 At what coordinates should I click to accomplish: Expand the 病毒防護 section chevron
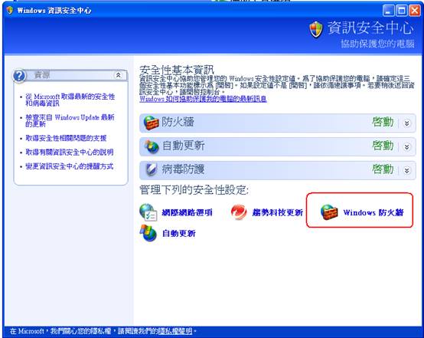(x=406, y=170)
